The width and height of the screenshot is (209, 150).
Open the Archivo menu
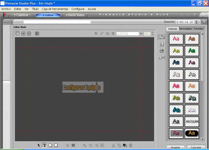point(6,9)
